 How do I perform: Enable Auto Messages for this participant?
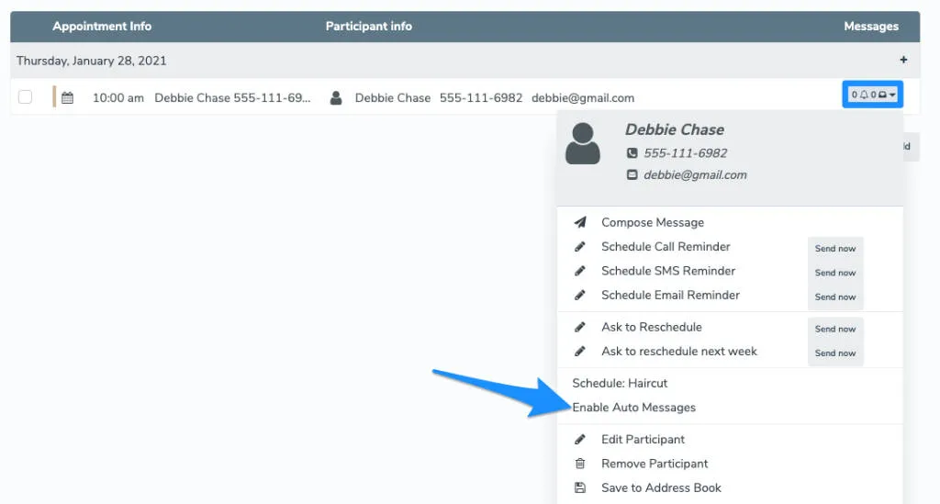click(x=633, y=408)
